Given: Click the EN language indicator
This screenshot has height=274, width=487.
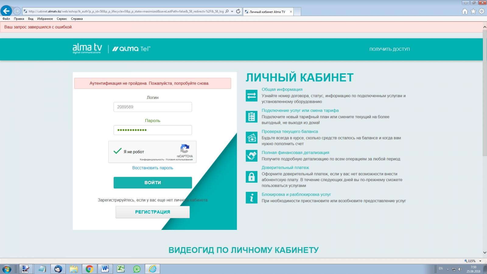Looking at the screenshot, I should coord(440,269).
